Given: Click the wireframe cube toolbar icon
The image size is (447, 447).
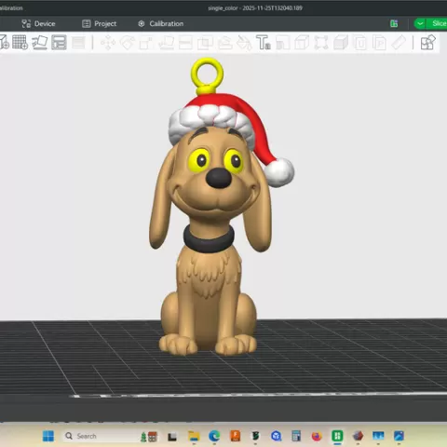Looking at the screenshot, I should [x=302, y=43].
